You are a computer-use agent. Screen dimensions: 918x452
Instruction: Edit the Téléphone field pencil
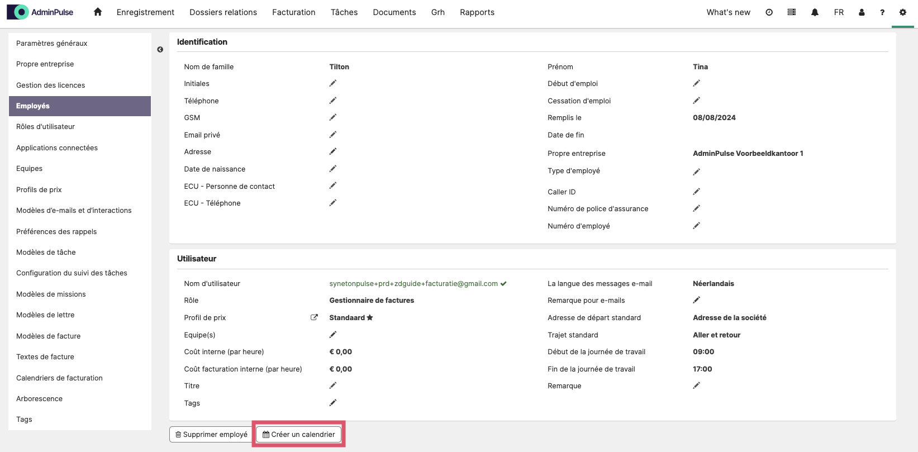coord(333,101)
